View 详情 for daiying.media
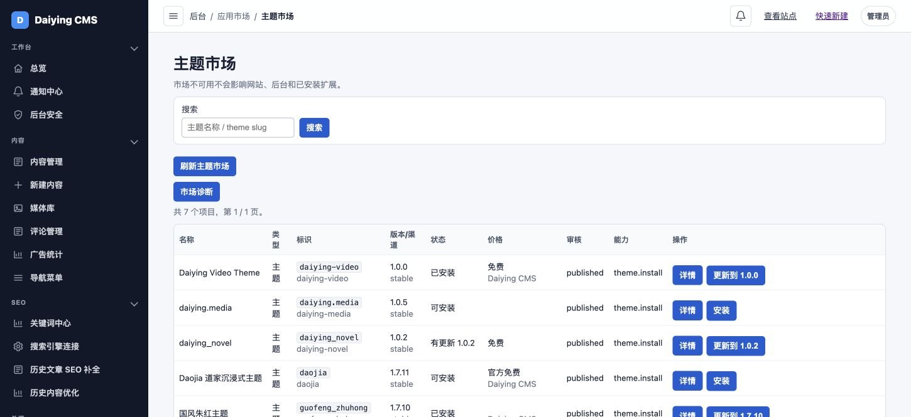 tap(687, 310)
